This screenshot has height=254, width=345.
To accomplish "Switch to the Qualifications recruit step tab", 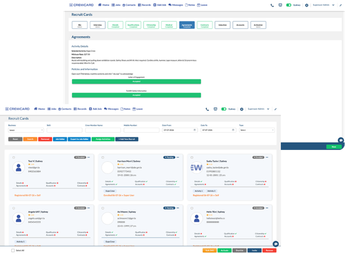I will click(x=134, y=25).
